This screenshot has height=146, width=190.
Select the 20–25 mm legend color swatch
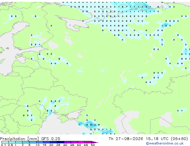53,142
